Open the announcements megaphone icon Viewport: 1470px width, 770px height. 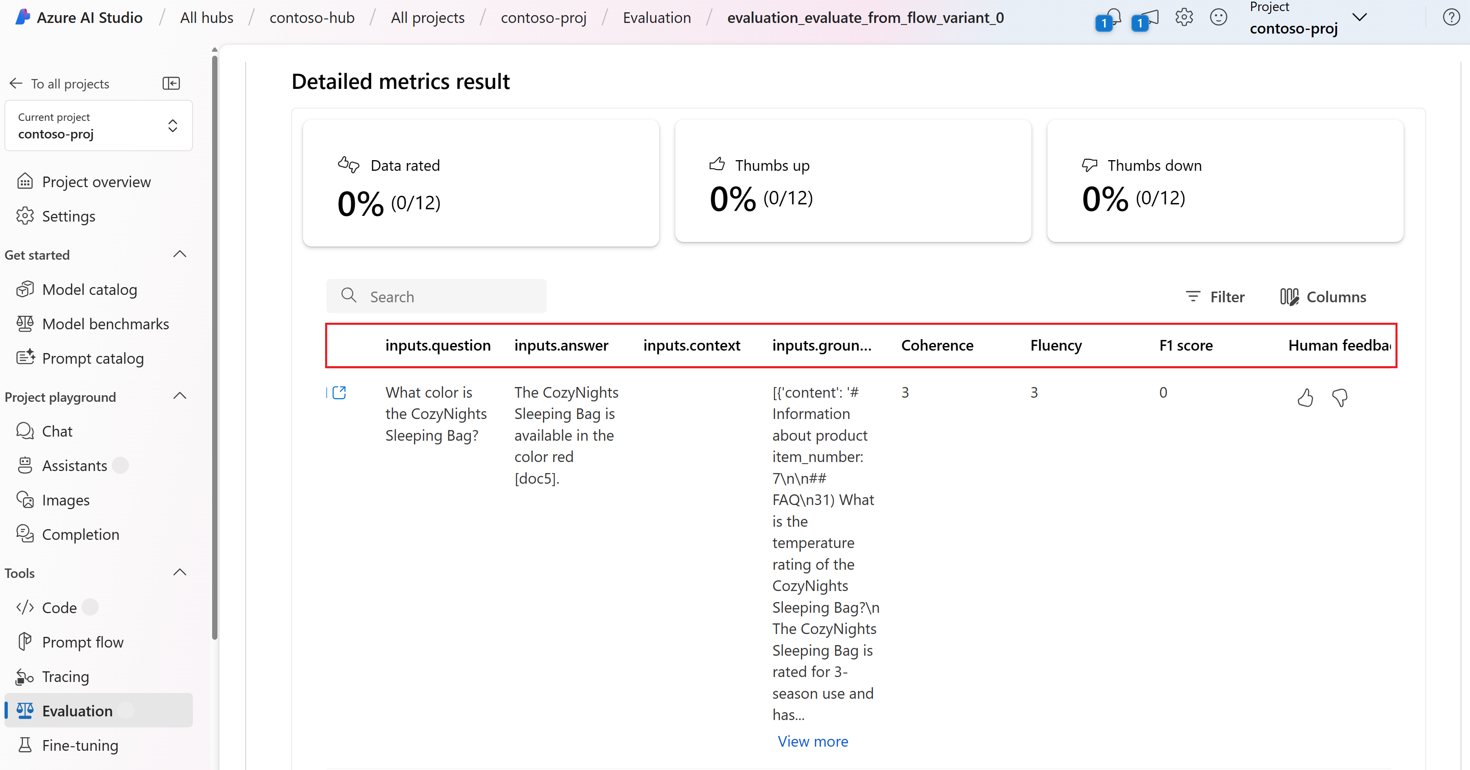point(1145,18)
